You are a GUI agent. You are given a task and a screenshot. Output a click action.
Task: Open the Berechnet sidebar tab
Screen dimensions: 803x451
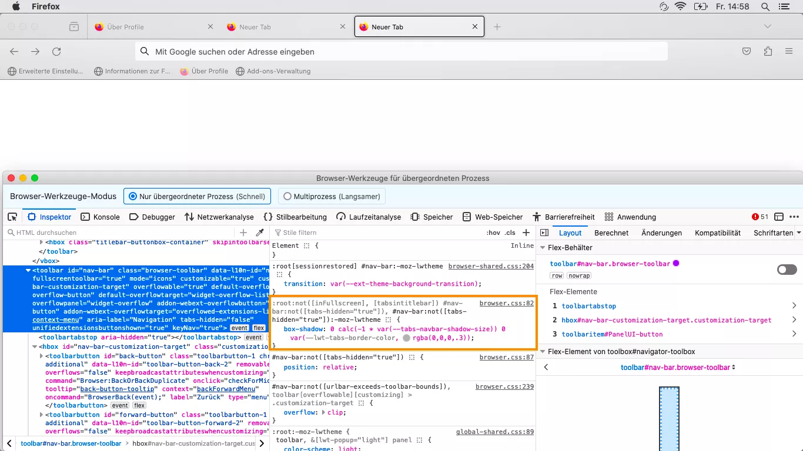(x=611, y=233)
